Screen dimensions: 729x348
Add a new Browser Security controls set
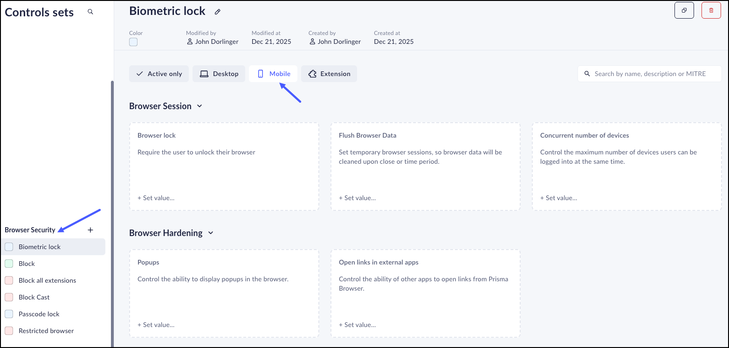(90, 230)
